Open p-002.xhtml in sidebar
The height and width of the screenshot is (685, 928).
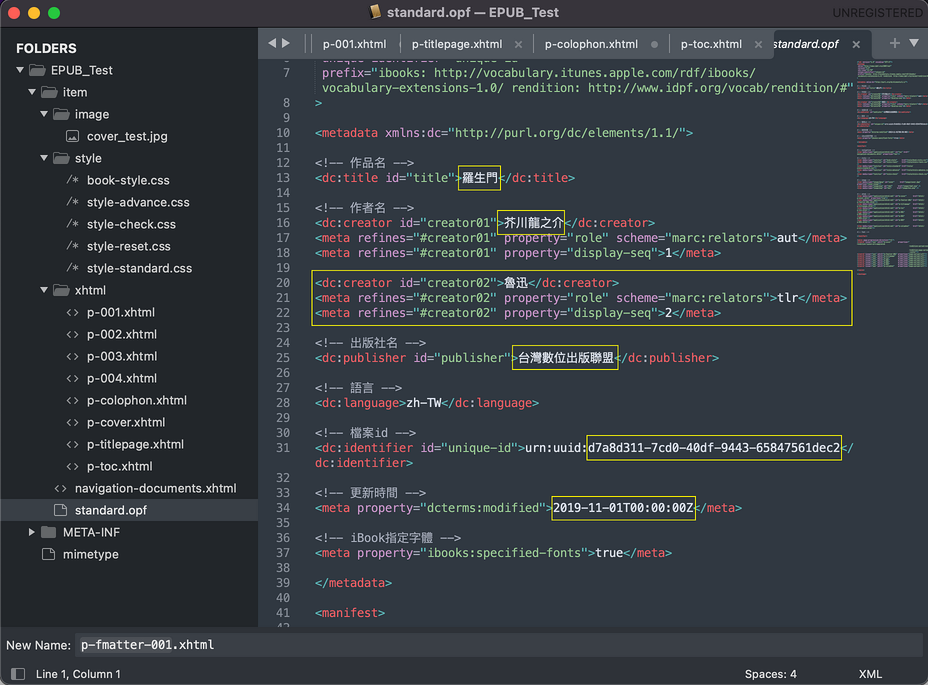coord(122,335)
